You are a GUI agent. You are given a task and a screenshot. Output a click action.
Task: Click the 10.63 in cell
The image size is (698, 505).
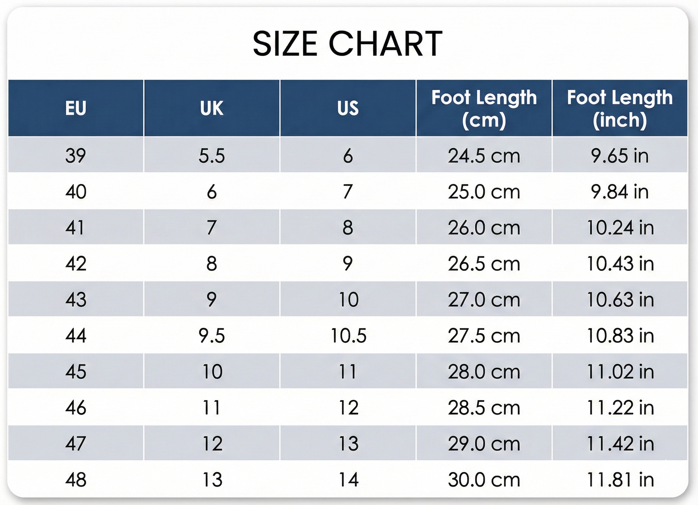click(x=619, y=299)
